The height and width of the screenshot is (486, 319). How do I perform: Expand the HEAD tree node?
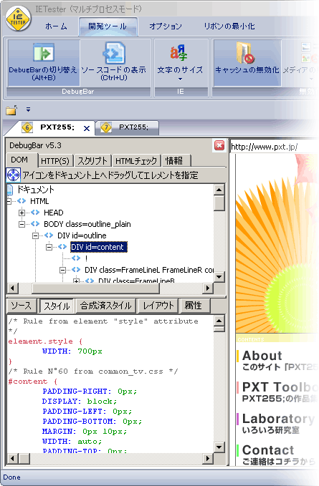22,213
